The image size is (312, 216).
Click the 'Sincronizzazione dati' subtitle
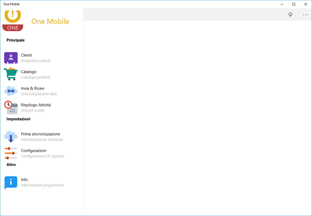(39, 94)
